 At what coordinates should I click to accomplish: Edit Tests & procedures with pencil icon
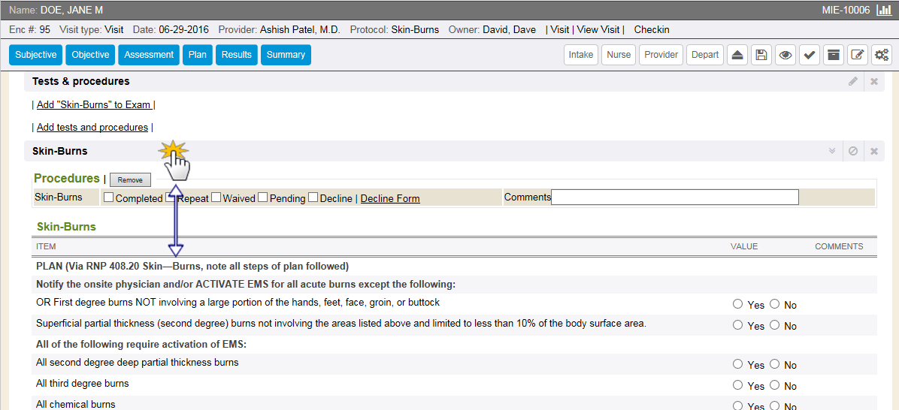(x=853, y=81)
